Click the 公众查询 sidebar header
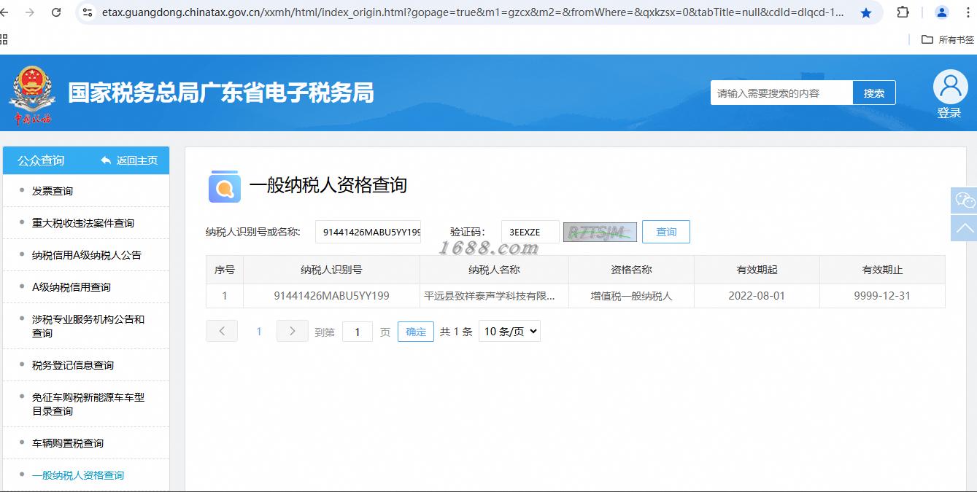 tap(41, 160)
